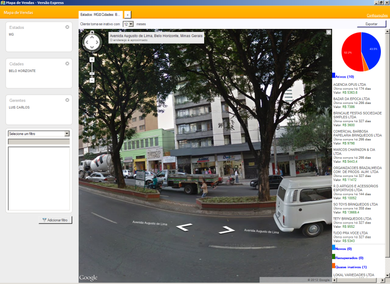The image size is (390, 284).
Task: Close the Street View panel
Action: coord(329,32)
